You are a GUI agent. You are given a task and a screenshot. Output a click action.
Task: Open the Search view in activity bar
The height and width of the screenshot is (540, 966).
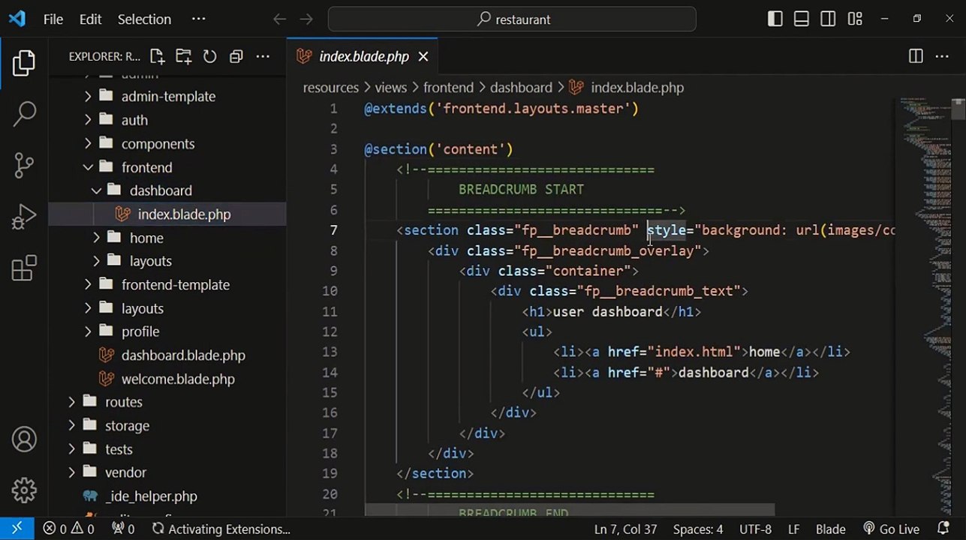tap(24, 114)
